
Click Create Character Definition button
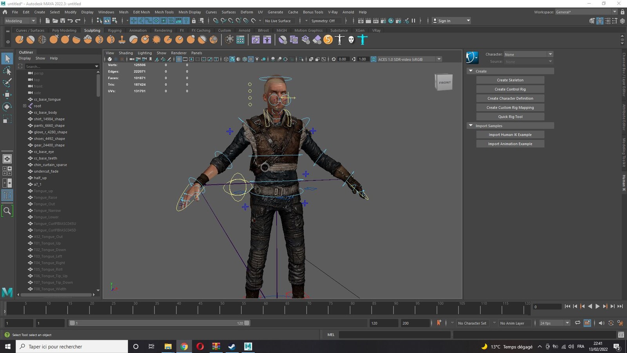[510, 98]
